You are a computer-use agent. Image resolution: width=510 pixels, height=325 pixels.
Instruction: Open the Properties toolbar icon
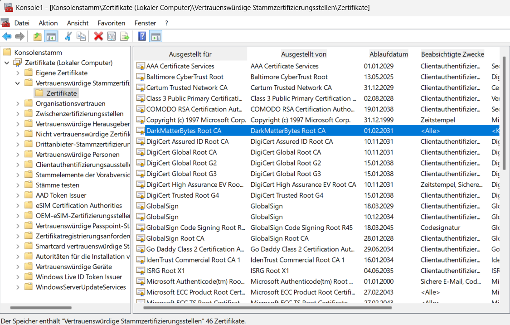(x=112, y=36)
